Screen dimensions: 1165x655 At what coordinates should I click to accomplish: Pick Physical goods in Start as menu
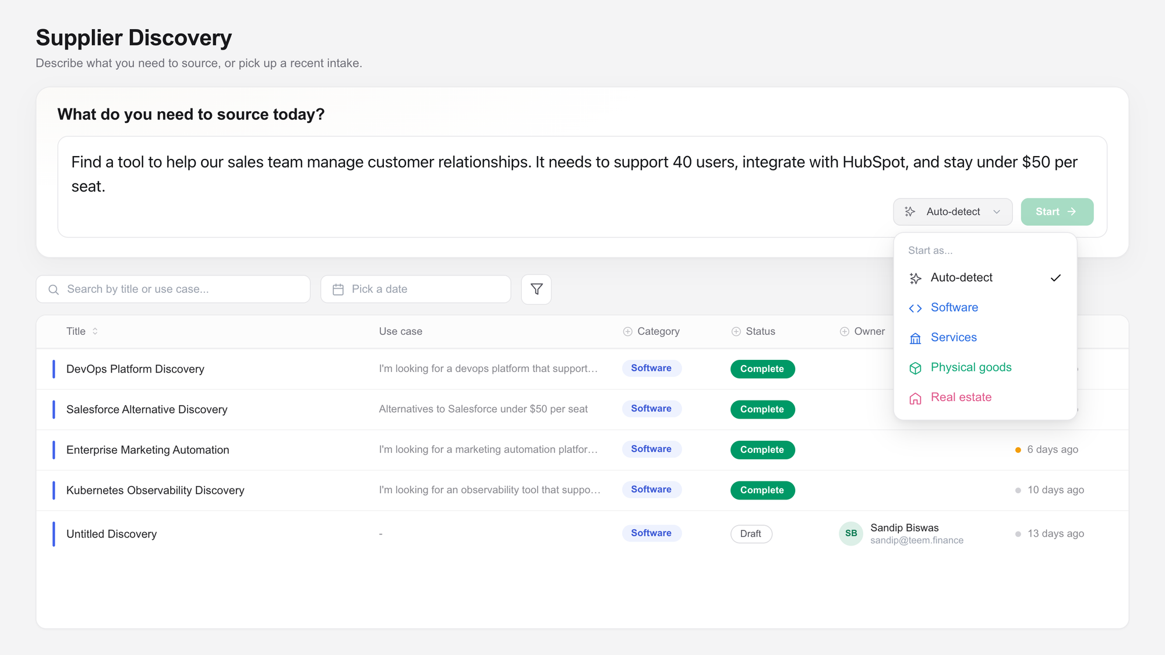[x=985, y=367]
